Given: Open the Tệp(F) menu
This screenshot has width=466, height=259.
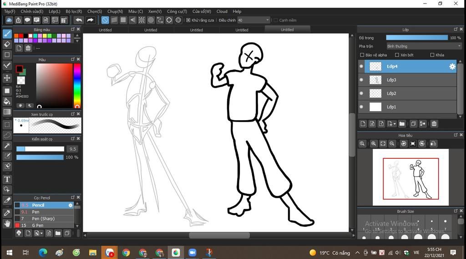Looking at the screenshot, I should click(x=10, y=11).
